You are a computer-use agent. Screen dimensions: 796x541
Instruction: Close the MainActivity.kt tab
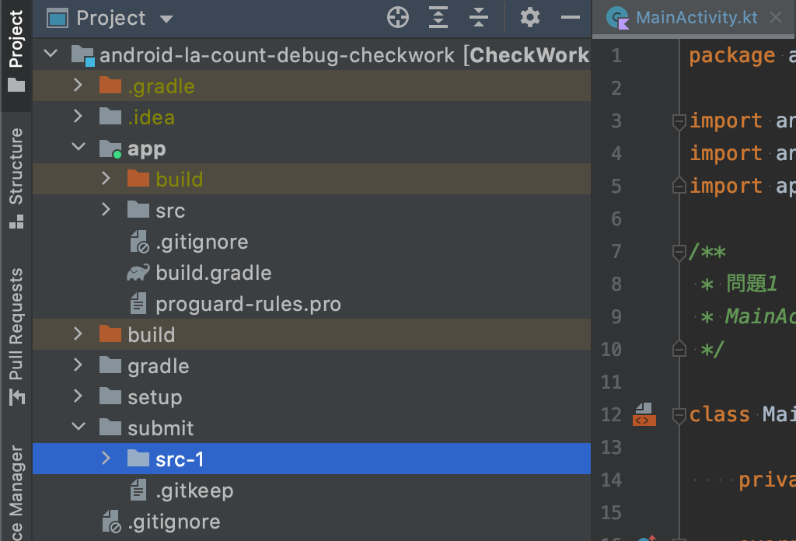[x=775, y=17]
